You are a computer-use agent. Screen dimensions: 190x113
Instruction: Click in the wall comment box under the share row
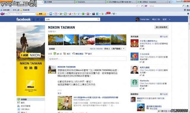[x=87, y=59]
